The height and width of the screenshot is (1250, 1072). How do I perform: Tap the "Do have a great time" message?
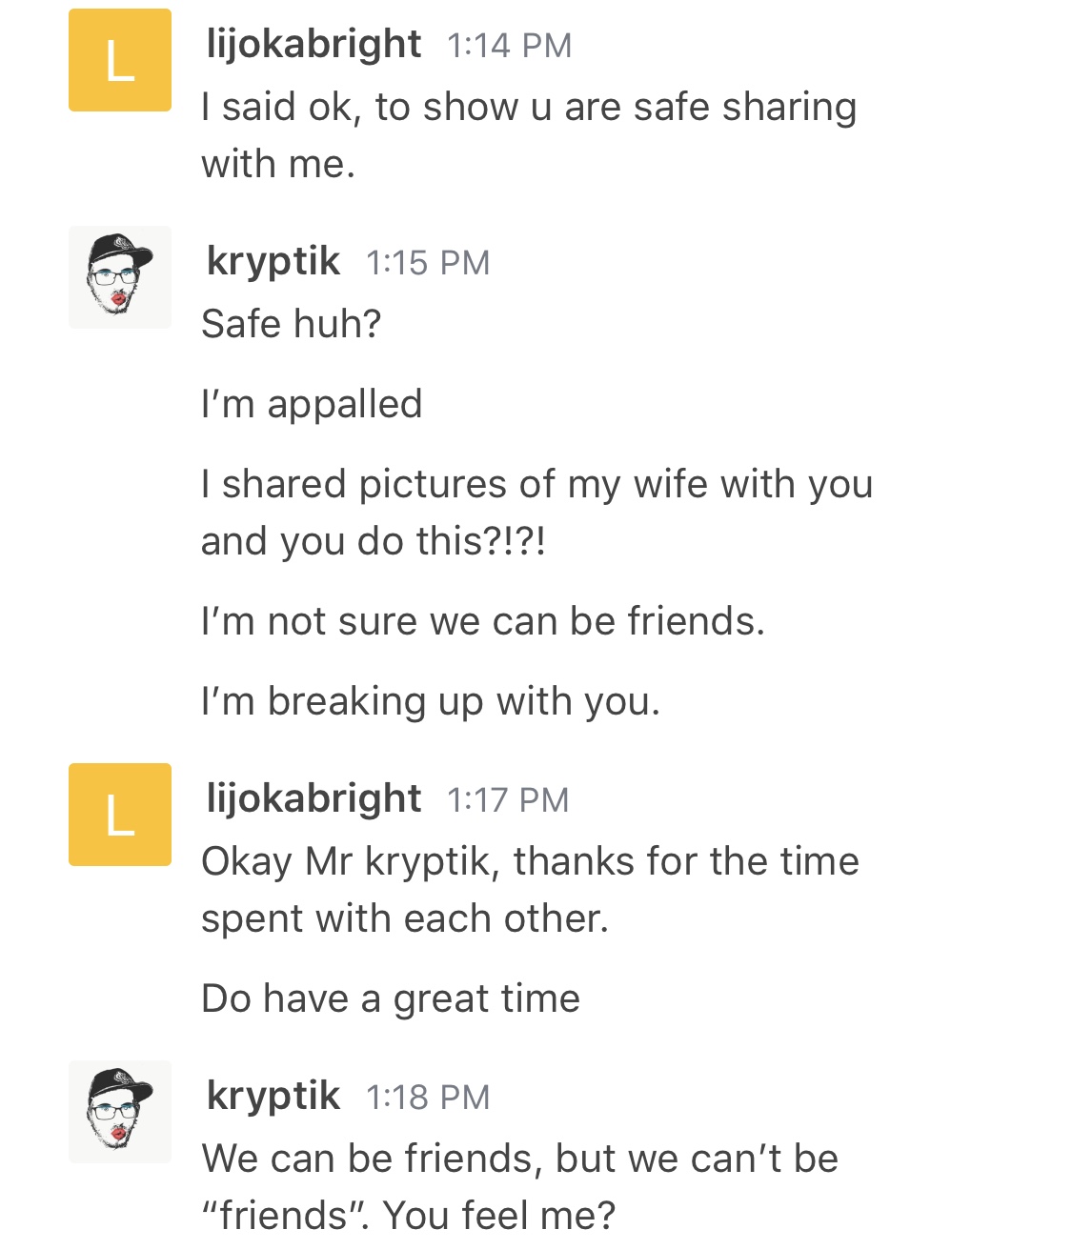[391, 999]
